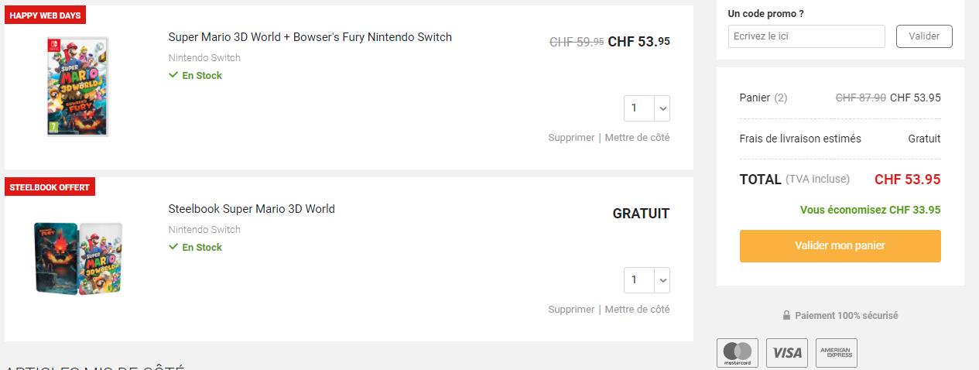Open quantity dropdown for the Steelbook item
The height and width of the screenshot is (370, 979).
click(647, 280)
